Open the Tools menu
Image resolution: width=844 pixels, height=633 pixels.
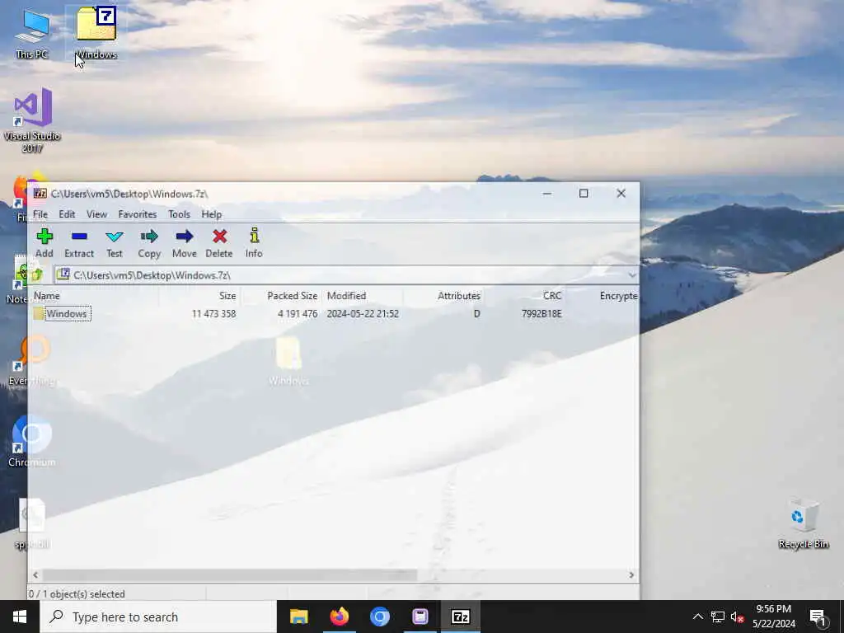[x=179, y=214]
